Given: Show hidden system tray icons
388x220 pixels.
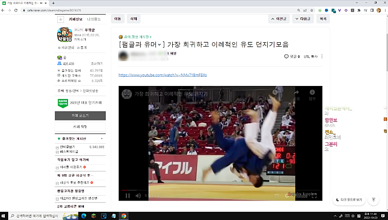Looking at the screenshot, I should coord(335,216).
